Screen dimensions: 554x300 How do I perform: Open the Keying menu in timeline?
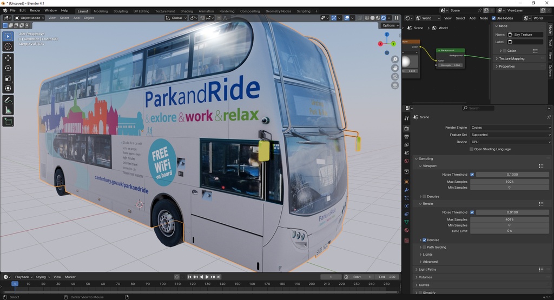tap(42, 277)
